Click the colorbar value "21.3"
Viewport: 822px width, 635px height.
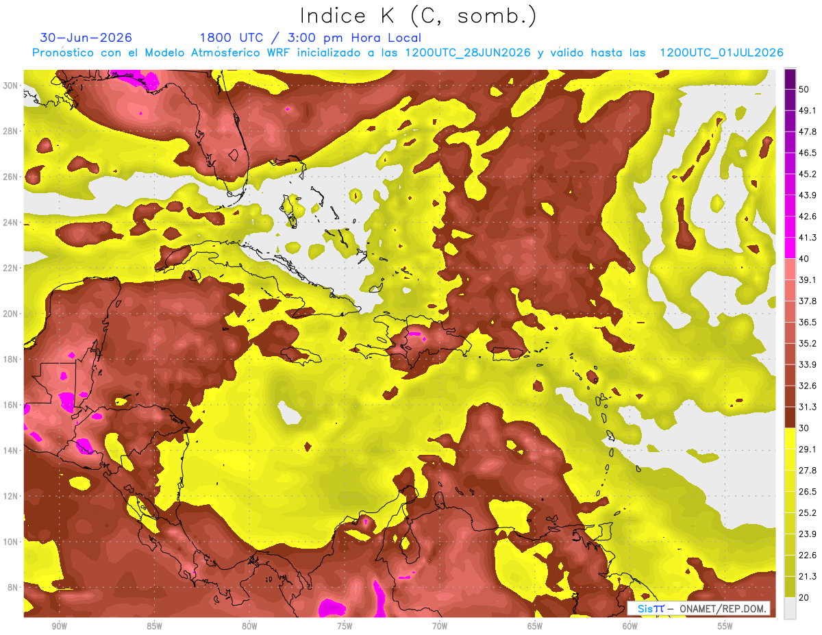[x=808, y=576]
